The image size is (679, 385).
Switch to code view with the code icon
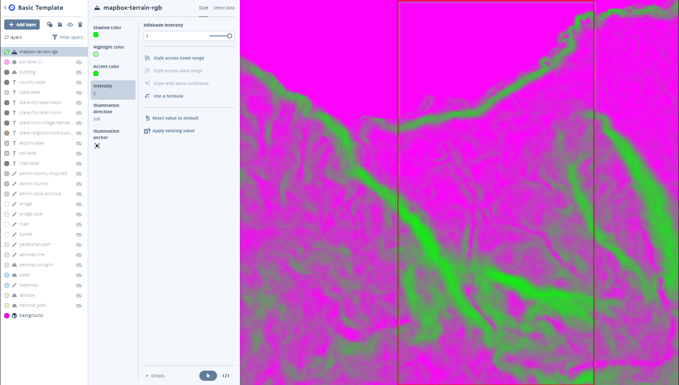(x=226, y=376)
